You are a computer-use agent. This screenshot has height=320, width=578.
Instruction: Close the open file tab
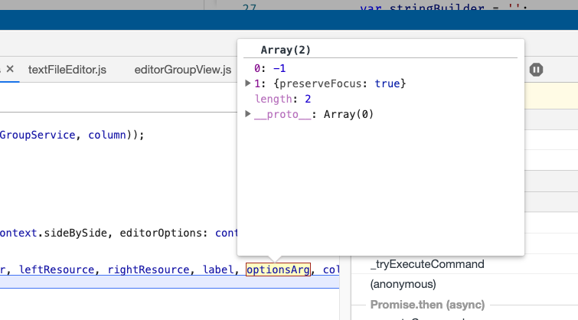pyautogui.click(x=10, y=69)
